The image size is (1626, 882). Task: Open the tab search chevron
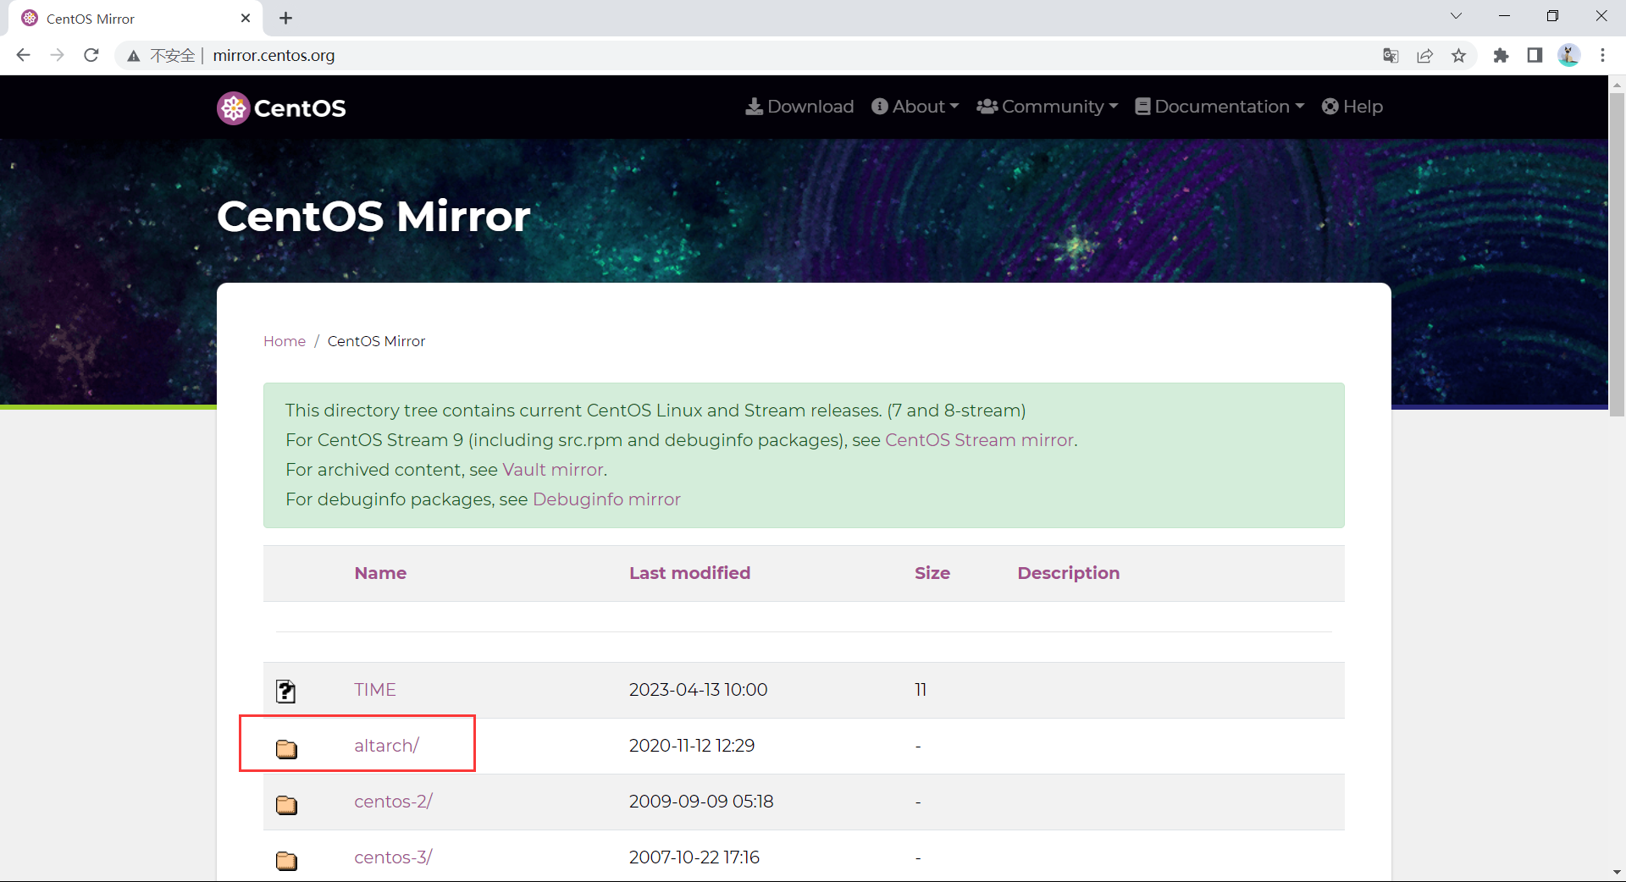(1456, 16)
